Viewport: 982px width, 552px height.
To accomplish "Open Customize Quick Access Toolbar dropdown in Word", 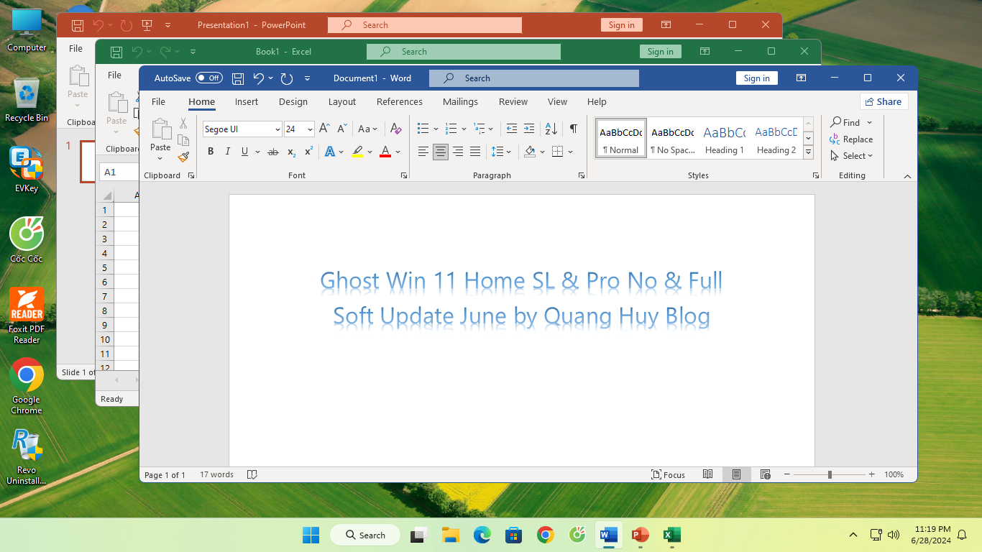I will [307, 78].
